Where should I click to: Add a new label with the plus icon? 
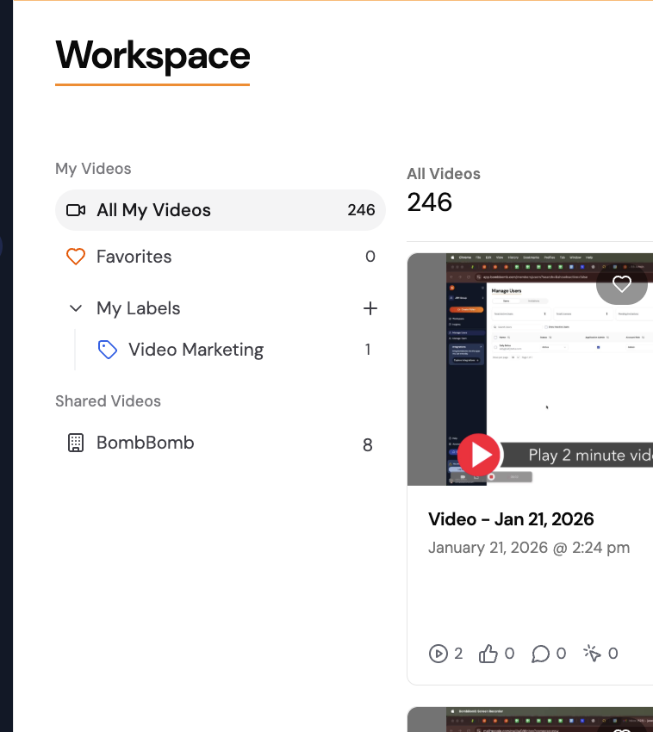[x=370, y=308]
